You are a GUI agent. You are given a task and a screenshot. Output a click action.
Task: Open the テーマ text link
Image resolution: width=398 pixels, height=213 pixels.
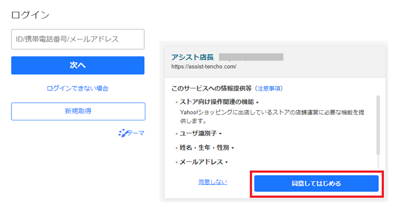pyautogui.click(x=135, y=133)
